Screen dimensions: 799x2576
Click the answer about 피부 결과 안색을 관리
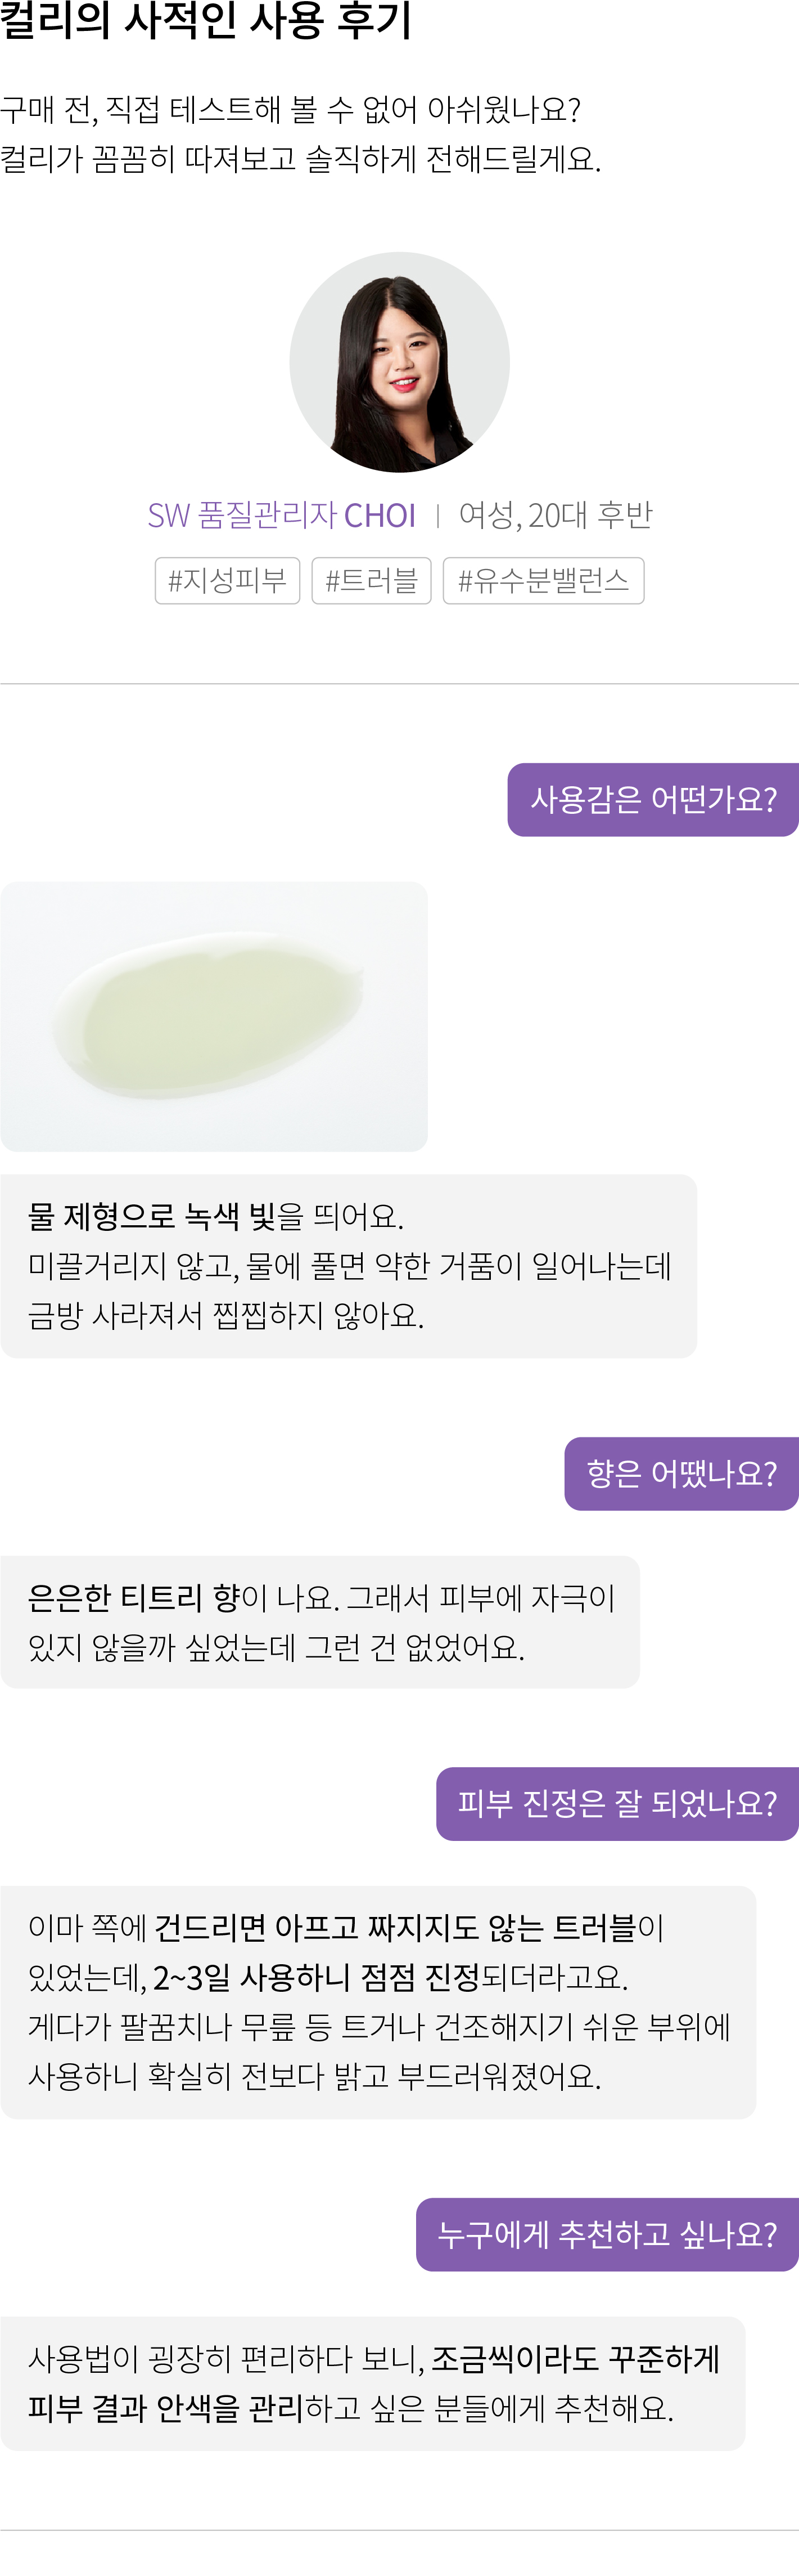click(373, 2383)
